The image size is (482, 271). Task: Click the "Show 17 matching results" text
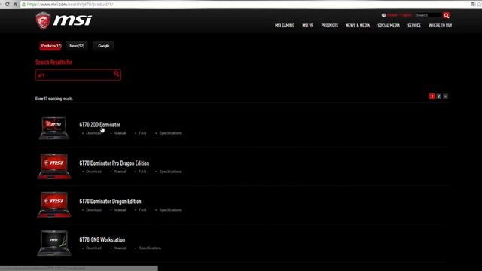click(x=53, y=99)
